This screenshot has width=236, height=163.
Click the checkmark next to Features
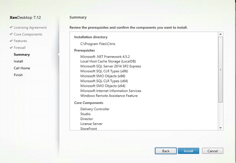[x=11, y=41]
